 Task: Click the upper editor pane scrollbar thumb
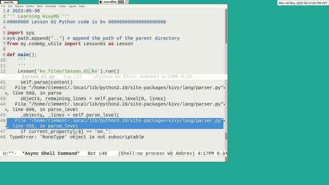[226, 26]
